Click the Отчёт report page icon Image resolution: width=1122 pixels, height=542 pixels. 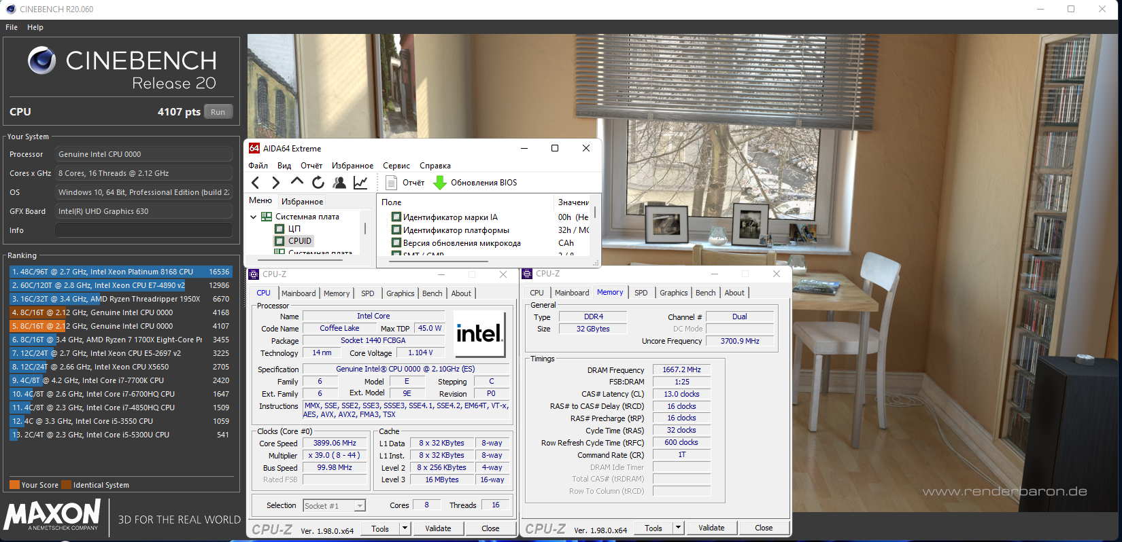[392, 183]
